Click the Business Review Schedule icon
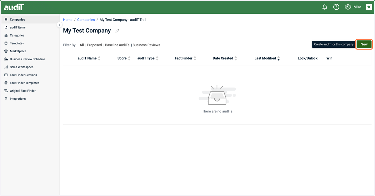The image size is (375, 196). (6, 59)
